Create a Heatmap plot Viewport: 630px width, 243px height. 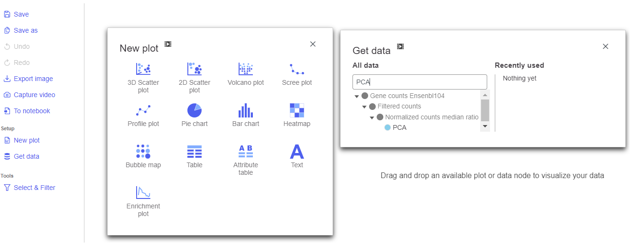coord(297,110)
